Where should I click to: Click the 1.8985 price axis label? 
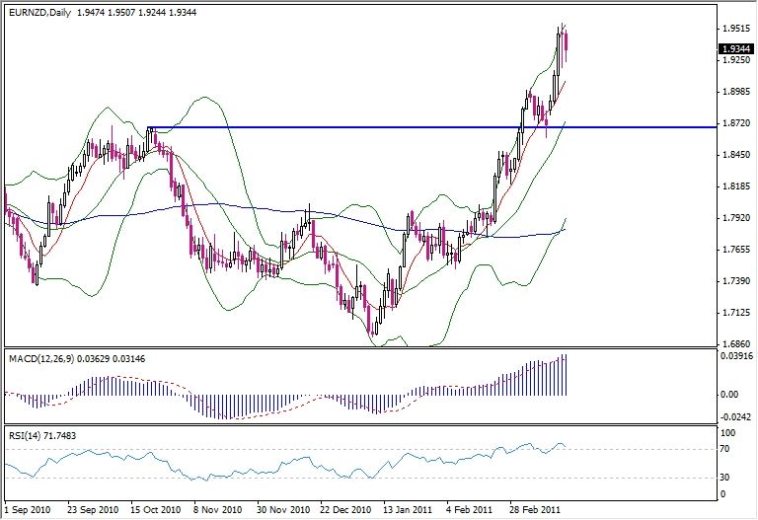click(736, 92)
